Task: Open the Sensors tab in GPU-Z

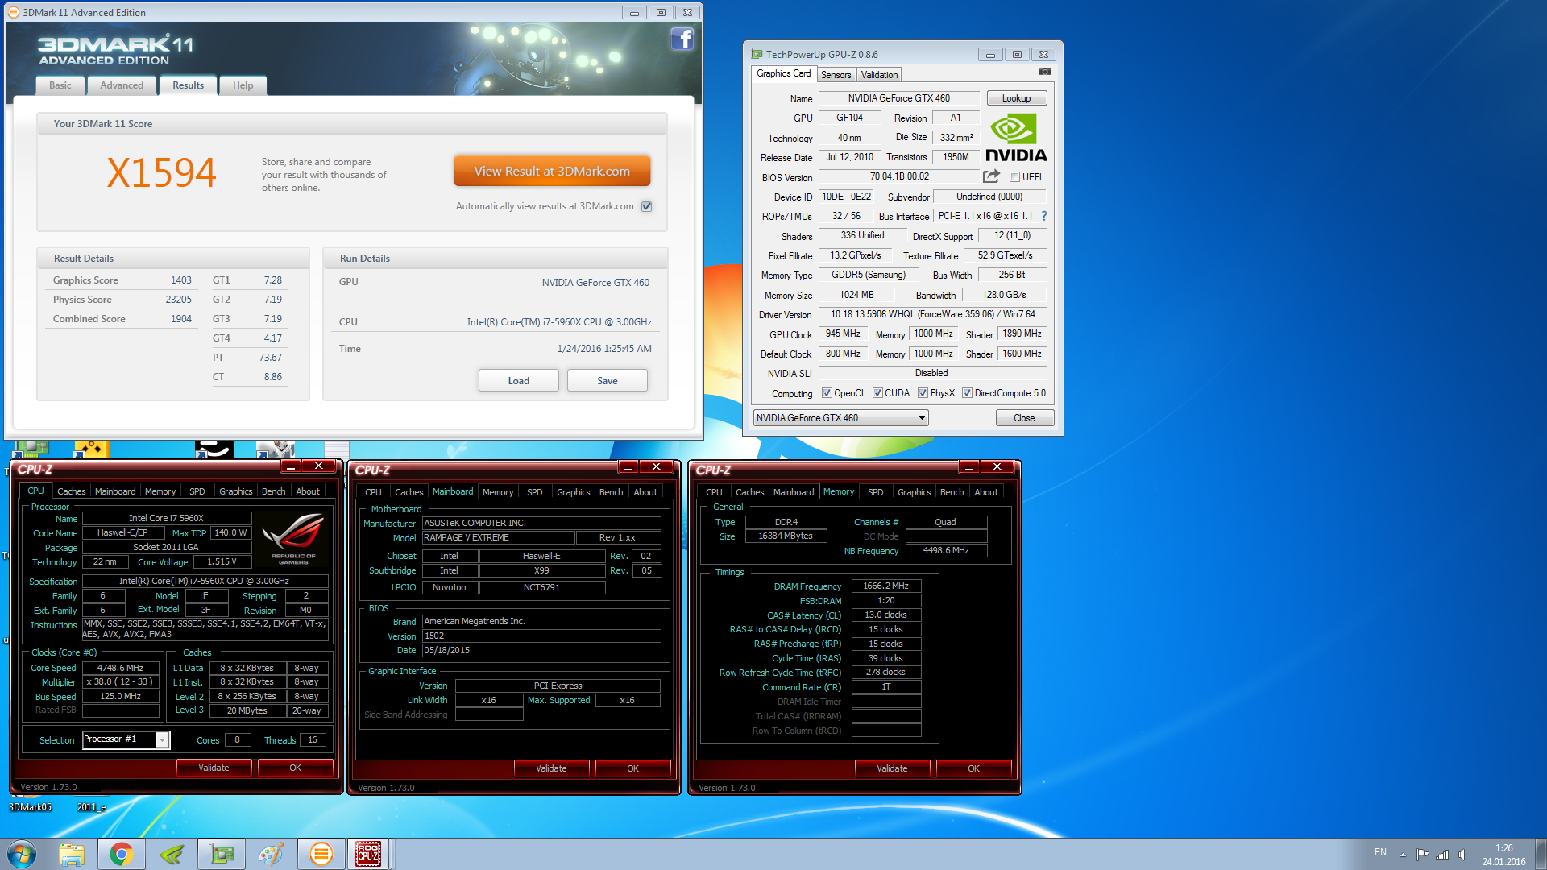Action: (836, 74)
